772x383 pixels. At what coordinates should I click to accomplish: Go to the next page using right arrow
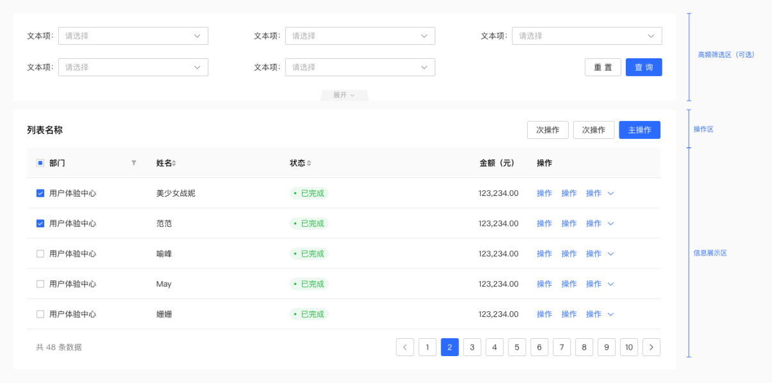(651, 347)
